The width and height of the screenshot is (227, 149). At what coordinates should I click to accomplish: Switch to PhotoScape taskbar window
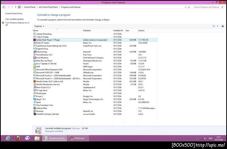tap(78, 138)
